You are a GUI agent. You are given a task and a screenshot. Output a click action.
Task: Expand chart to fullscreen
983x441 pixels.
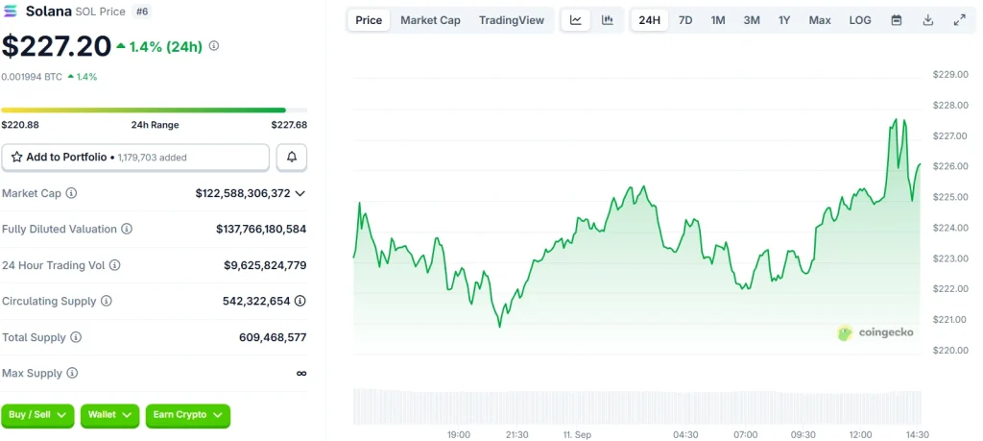pos(959,20)
